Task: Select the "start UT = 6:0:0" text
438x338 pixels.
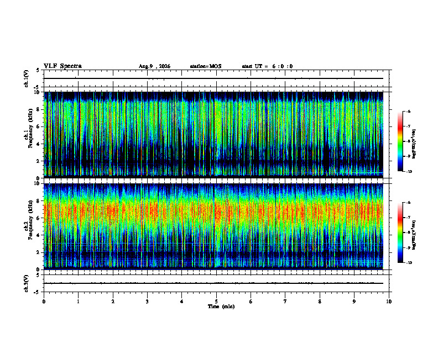Action: [x=267, y=66]
